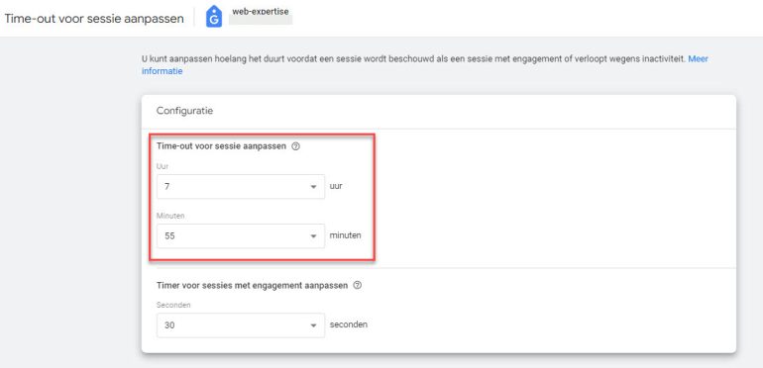Expand the Minuten dropdown arrow

click(313, 236)
